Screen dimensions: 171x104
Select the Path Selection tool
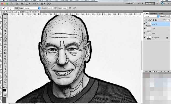(5, 69)
